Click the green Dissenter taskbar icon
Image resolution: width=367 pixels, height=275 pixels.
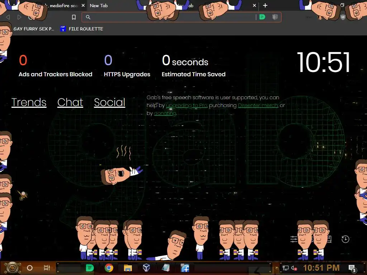coord(90,268)
